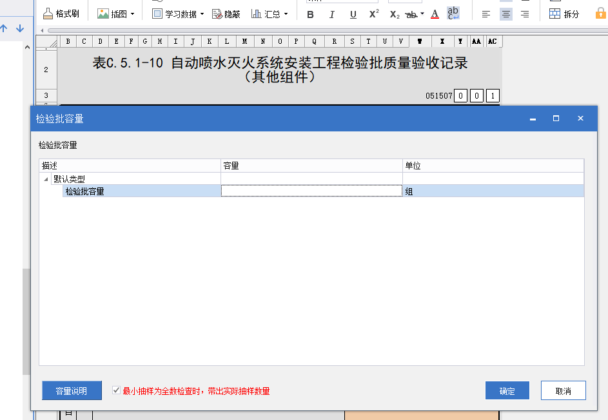608x420 pixels.
Task: Click left arrow of horizontal scrollbar
Action: 42,30
